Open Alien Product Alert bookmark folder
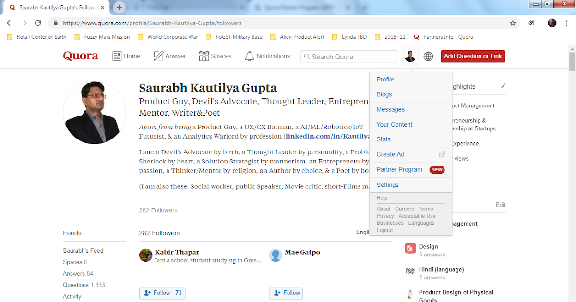The image size is (576, 302). [297, 37]
